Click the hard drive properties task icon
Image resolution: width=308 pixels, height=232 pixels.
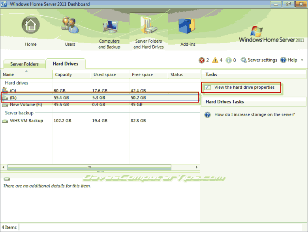point(207,87)
